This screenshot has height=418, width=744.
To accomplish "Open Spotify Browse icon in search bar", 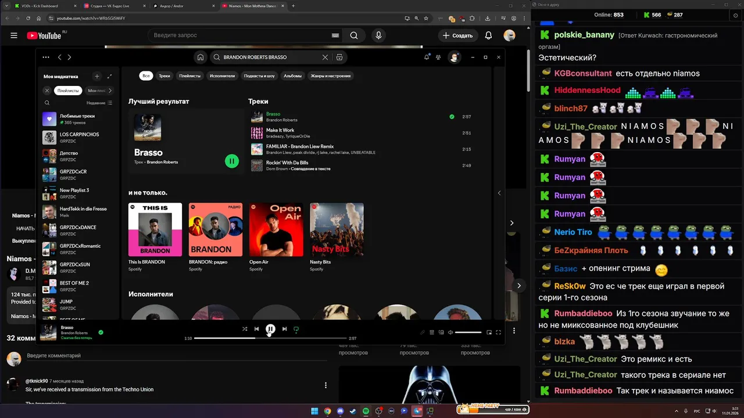I will coord(339,57).
